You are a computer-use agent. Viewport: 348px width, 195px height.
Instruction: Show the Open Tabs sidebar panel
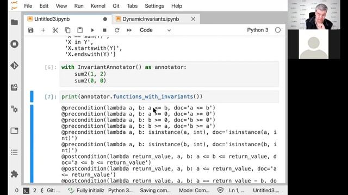15,131
